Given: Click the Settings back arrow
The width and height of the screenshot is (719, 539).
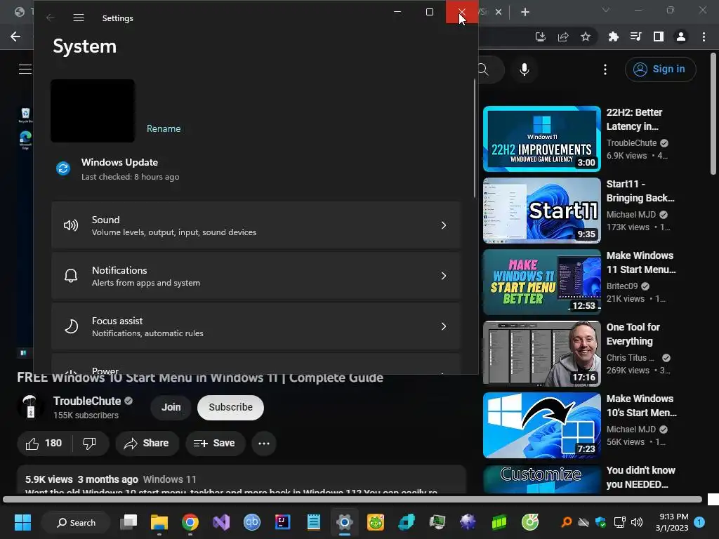Looking at the screenshot, I should [x=51, y=18].
